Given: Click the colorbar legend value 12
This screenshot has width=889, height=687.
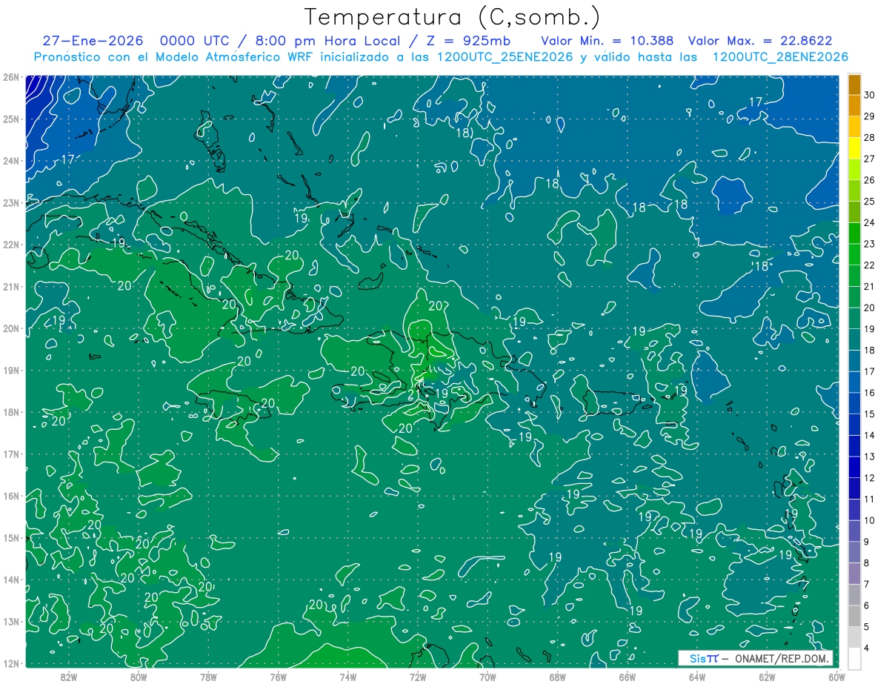Looking at the screenshot, I should tap(870, 478).
